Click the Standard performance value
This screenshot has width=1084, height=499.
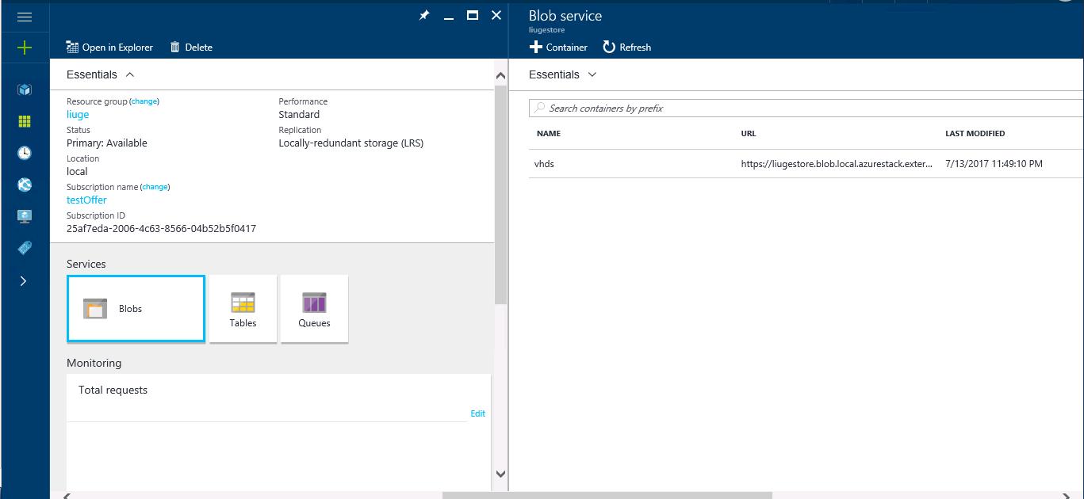299,115
